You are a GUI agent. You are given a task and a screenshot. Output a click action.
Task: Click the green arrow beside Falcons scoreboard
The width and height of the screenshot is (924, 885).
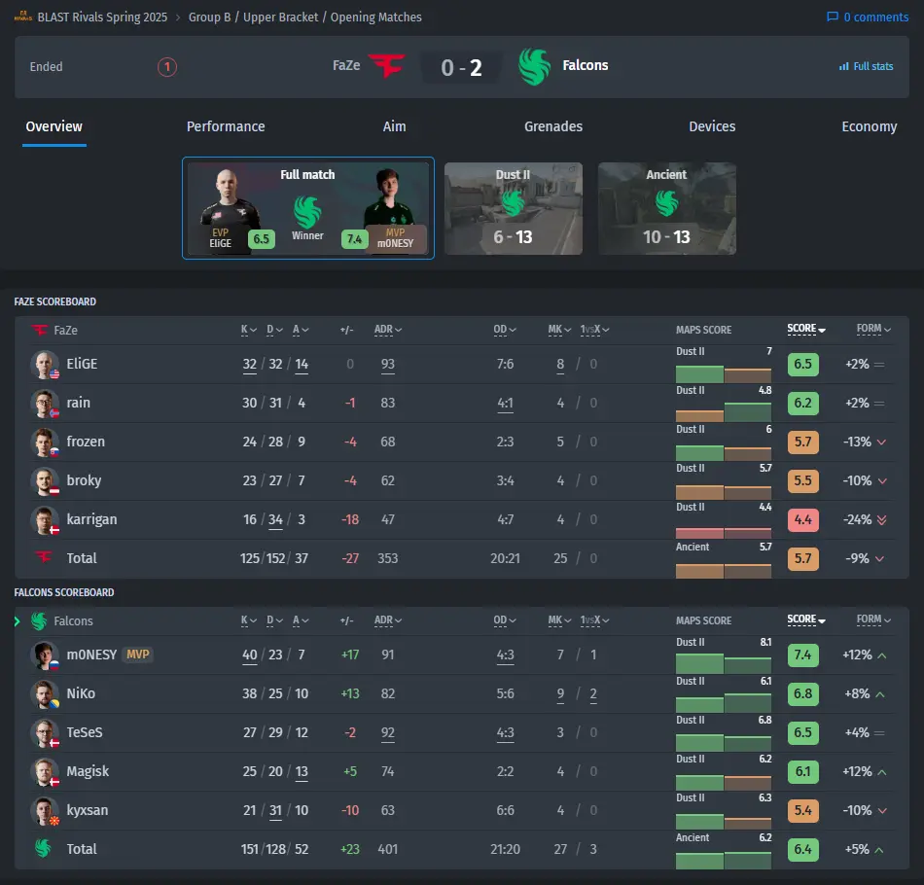click(18, 621)
